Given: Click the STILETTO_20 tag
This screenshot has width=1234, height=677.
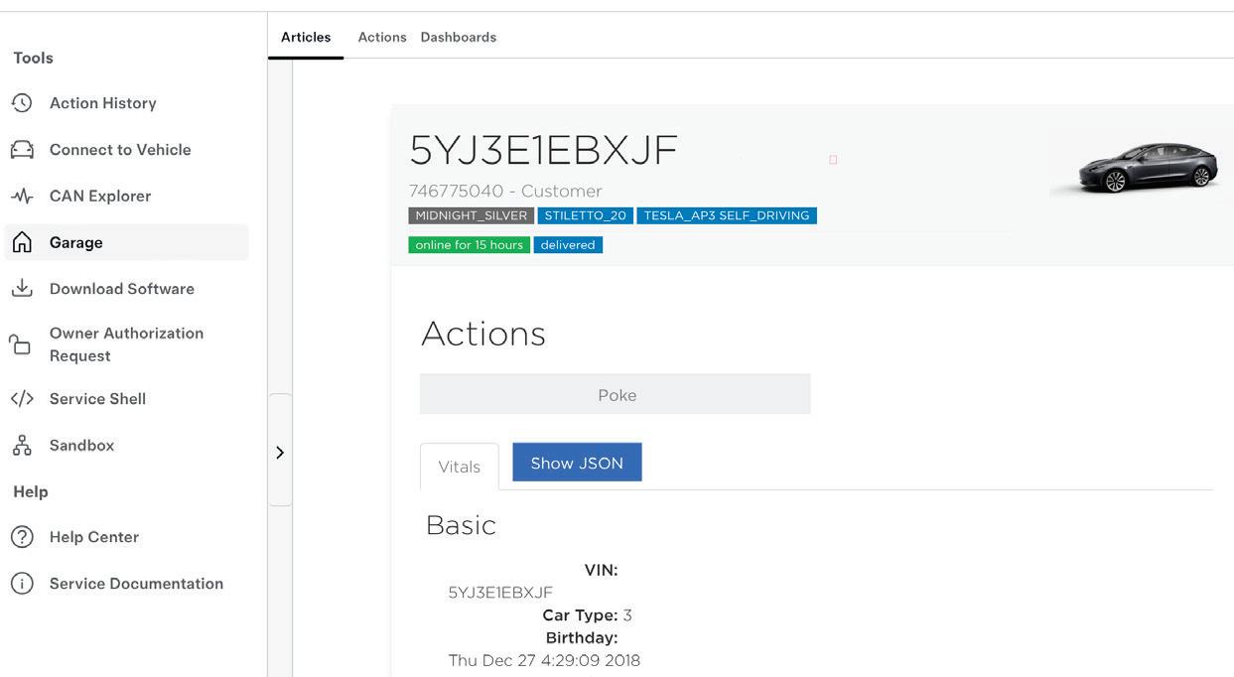Looking at the screenshot, I should 586,215.
